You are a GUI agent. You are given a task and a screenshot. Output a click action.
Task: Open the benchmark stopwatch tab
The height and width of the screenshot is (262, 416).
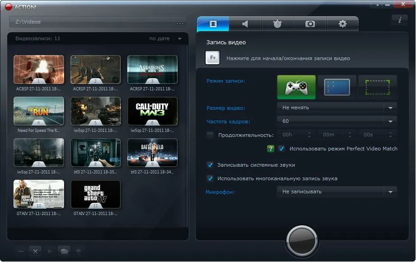click(x=277, y=24)
